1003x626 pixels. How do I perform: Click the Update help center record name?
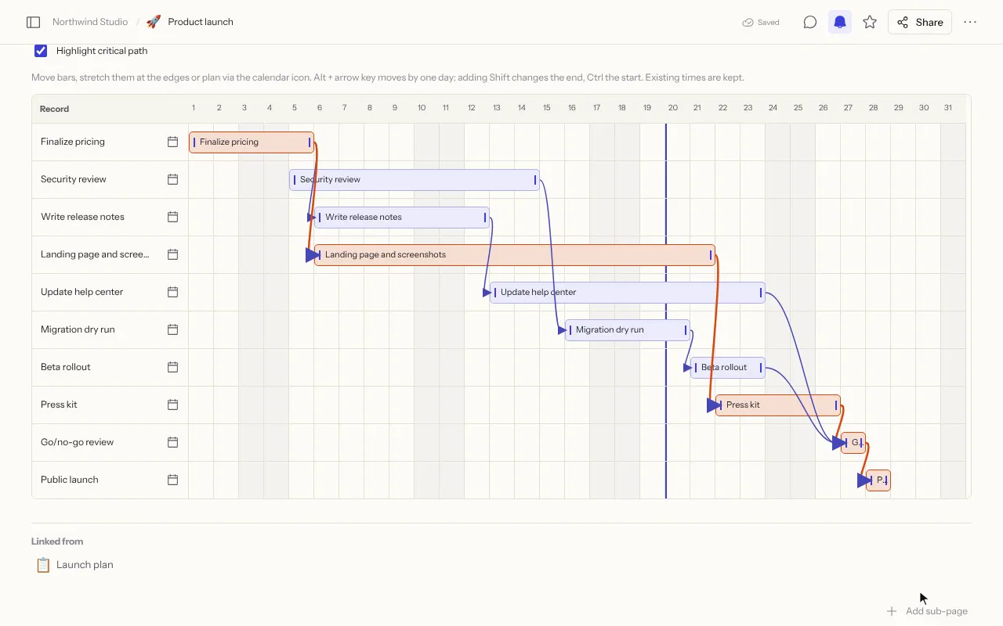click(82, 292)
